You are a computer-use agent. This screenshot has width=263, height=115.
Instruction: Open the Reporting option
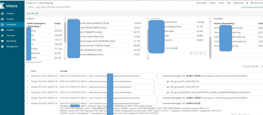[x=238, y=3]
